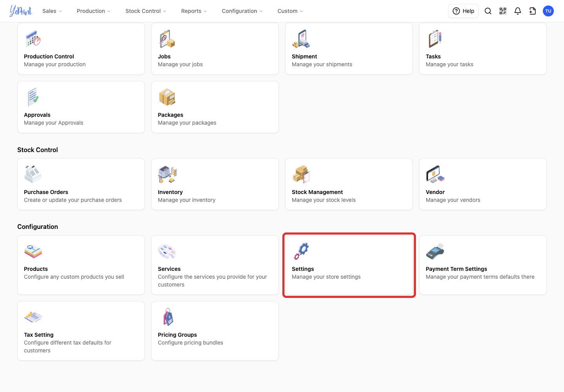Click the TU user avatar
The height and width of the screenshot is (392, 564).
(548, 11)
